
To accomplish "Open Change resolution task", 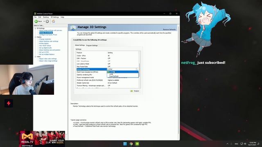I will 45,39.
